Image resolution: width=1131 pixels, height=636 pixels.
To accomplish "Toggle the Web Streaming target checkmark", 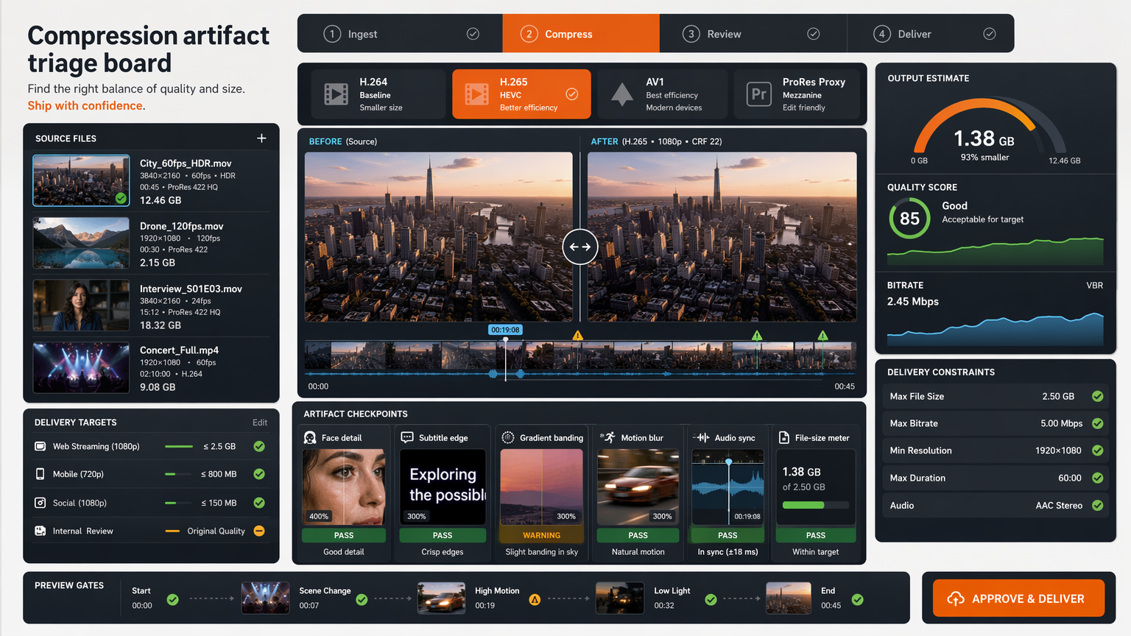I will pos(259,446).
